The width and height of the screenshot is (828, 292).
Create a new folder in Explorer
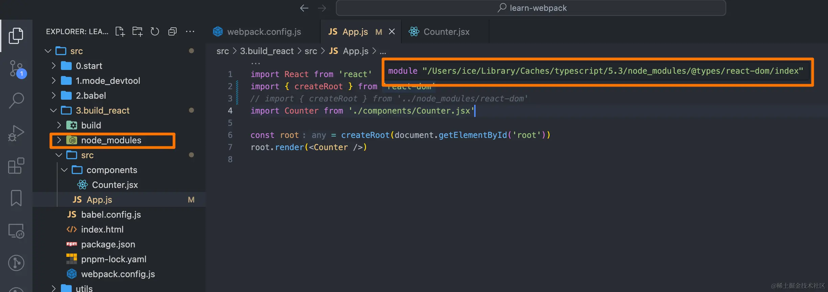[137, 32]
